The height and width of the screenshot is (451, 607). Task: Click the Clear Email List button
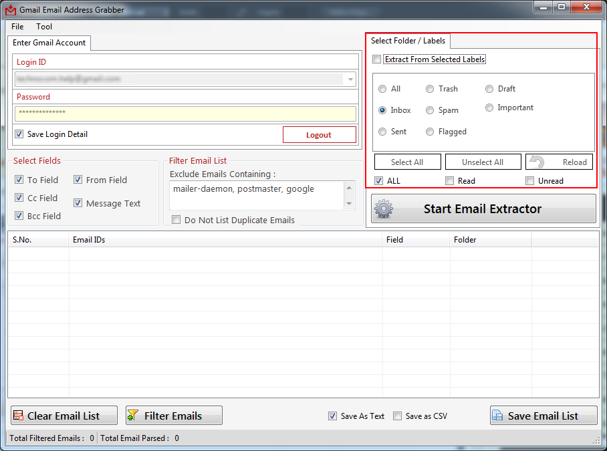(64, 416)
